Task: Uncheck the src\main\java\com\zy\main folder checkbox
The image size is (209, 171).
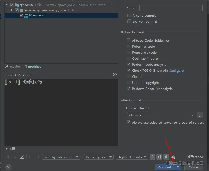Action: (x=17, y=10)
